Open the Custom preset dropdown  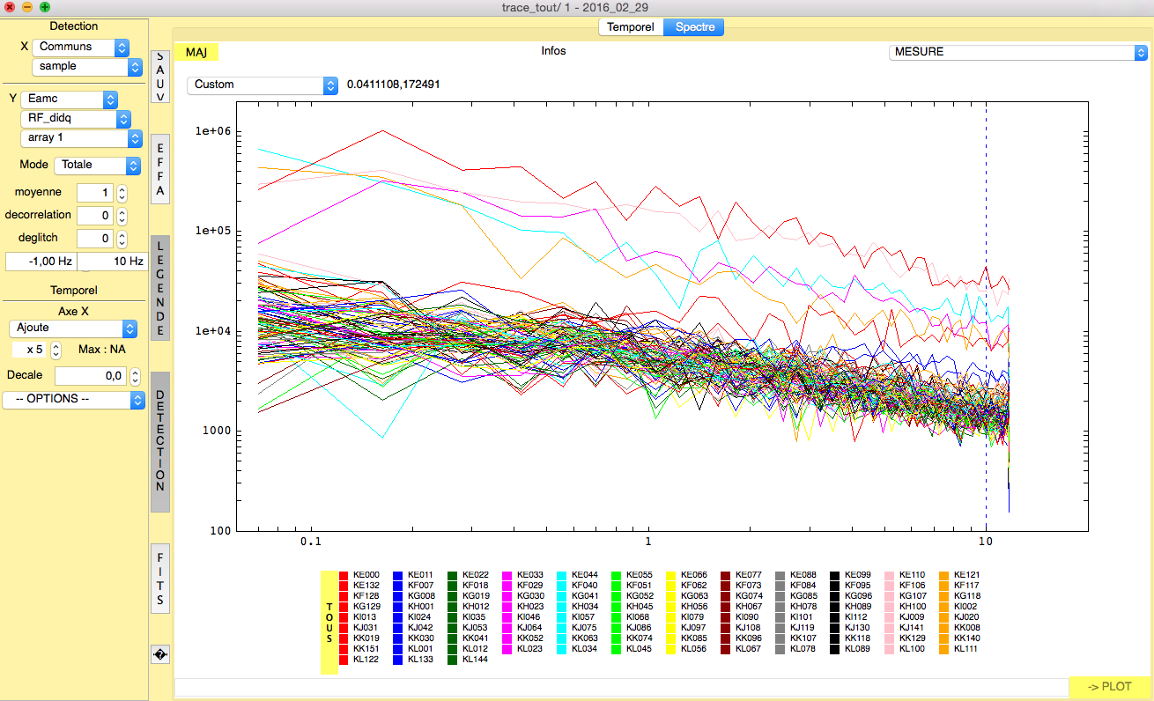point(262,85)
